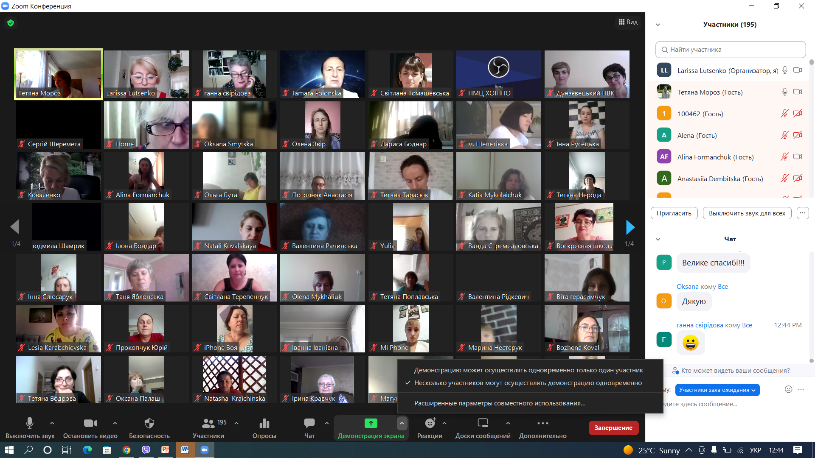Open advanced sharing settings menu item
The height and width of the screenshot is (458, 815).
point(500,403)
